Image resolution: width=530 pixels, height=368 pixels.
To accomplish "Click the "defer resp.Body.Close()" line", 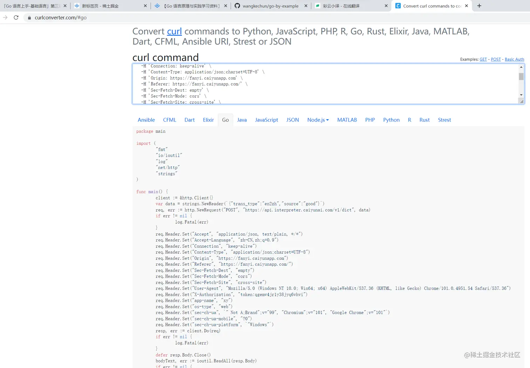I will pyautogui.click(x=183, y=355).
